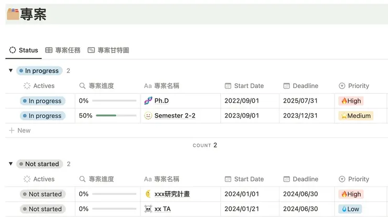Image resolution: width=388 pixels, height=217 pixels.
Task: Click the calendar icon of the first Start Date column
Action: [228, 86]
